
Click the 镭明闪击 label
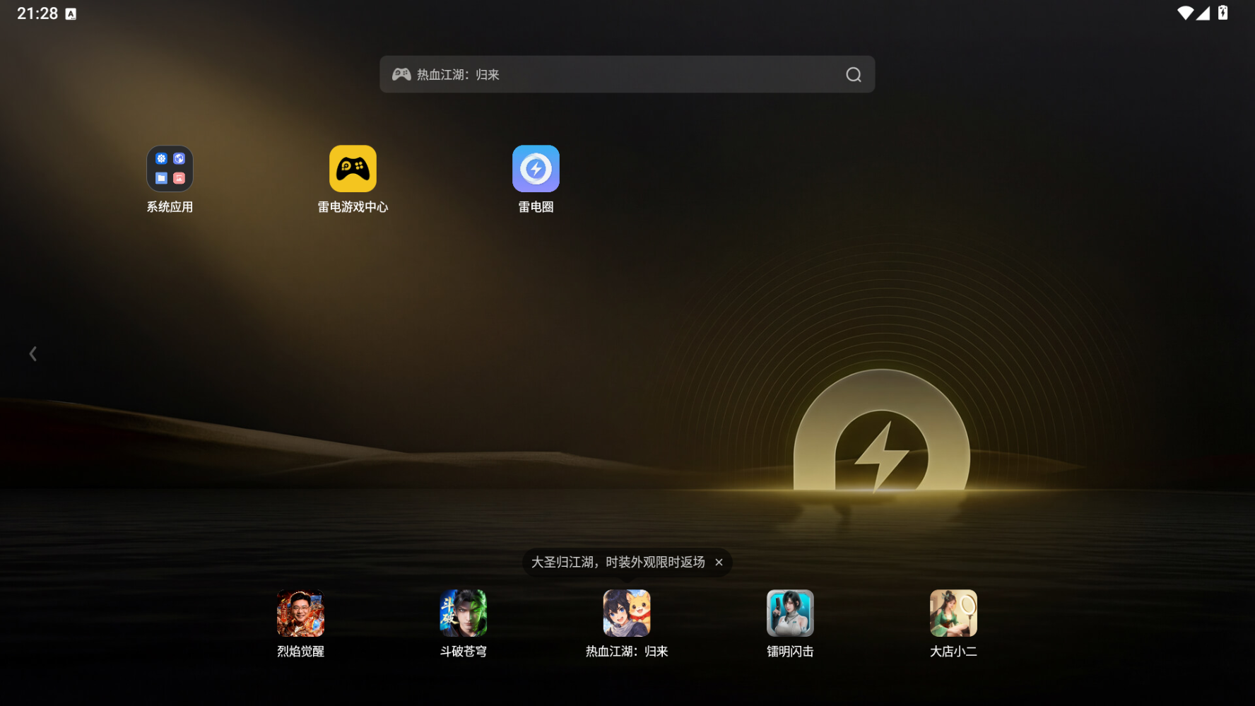coord(790,652)
